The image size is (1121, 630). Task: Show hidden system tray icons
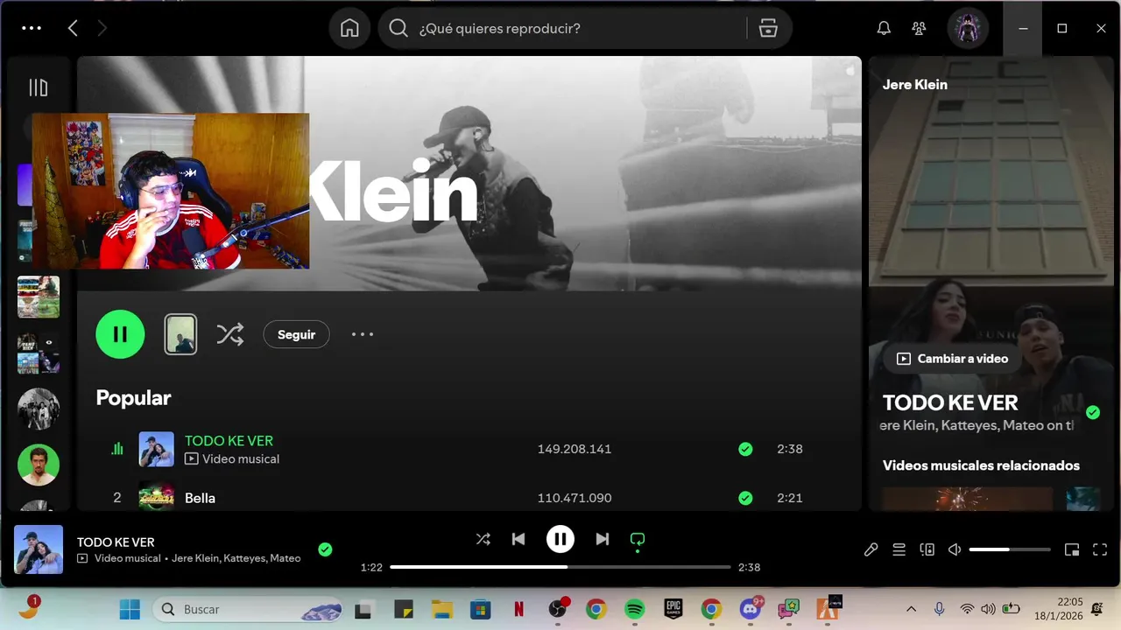tap(911, 609)
